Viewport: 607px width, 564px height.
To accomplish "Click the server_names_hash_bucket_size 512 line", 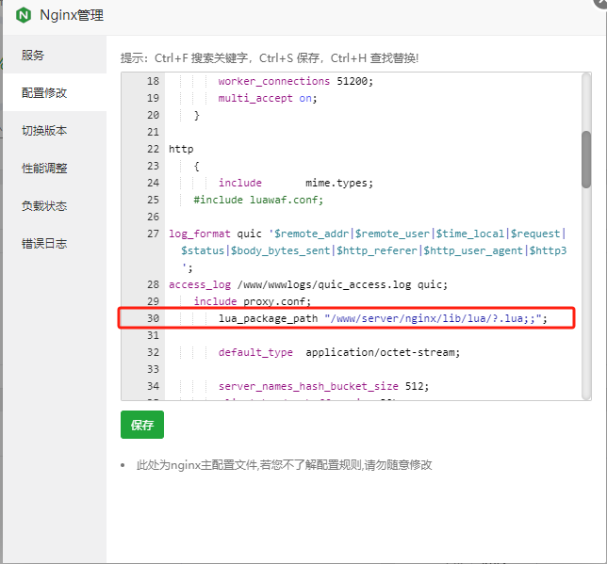I will [x=323, y=386].
